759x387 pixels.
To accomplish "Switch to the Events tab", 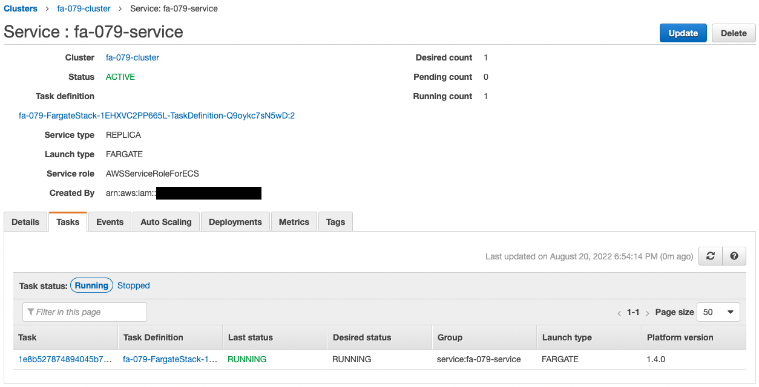I will point(110,221).
